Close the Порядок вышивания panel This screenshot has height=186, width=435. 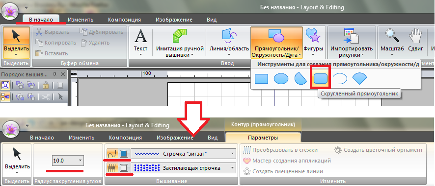(x=63, y=74)
